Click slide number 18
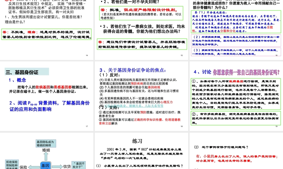 (182, 126)
